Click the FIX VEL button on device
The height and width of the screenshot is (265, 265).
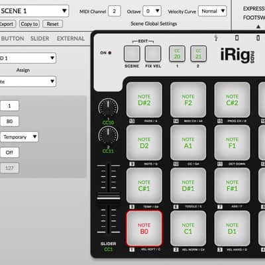tap(153, 54)
